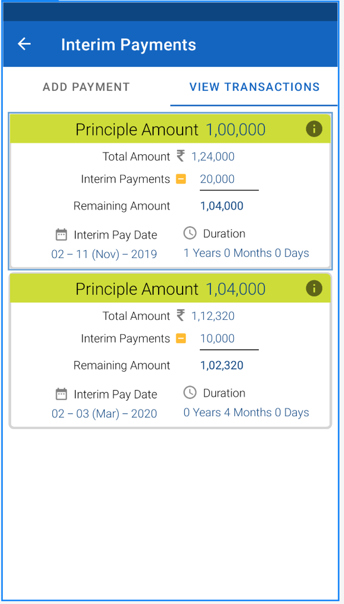Image resolution: width=344 pixels, height=604 pixels.
Task: Click orange minus icon next to 20,000
Action: click(181, 179)
